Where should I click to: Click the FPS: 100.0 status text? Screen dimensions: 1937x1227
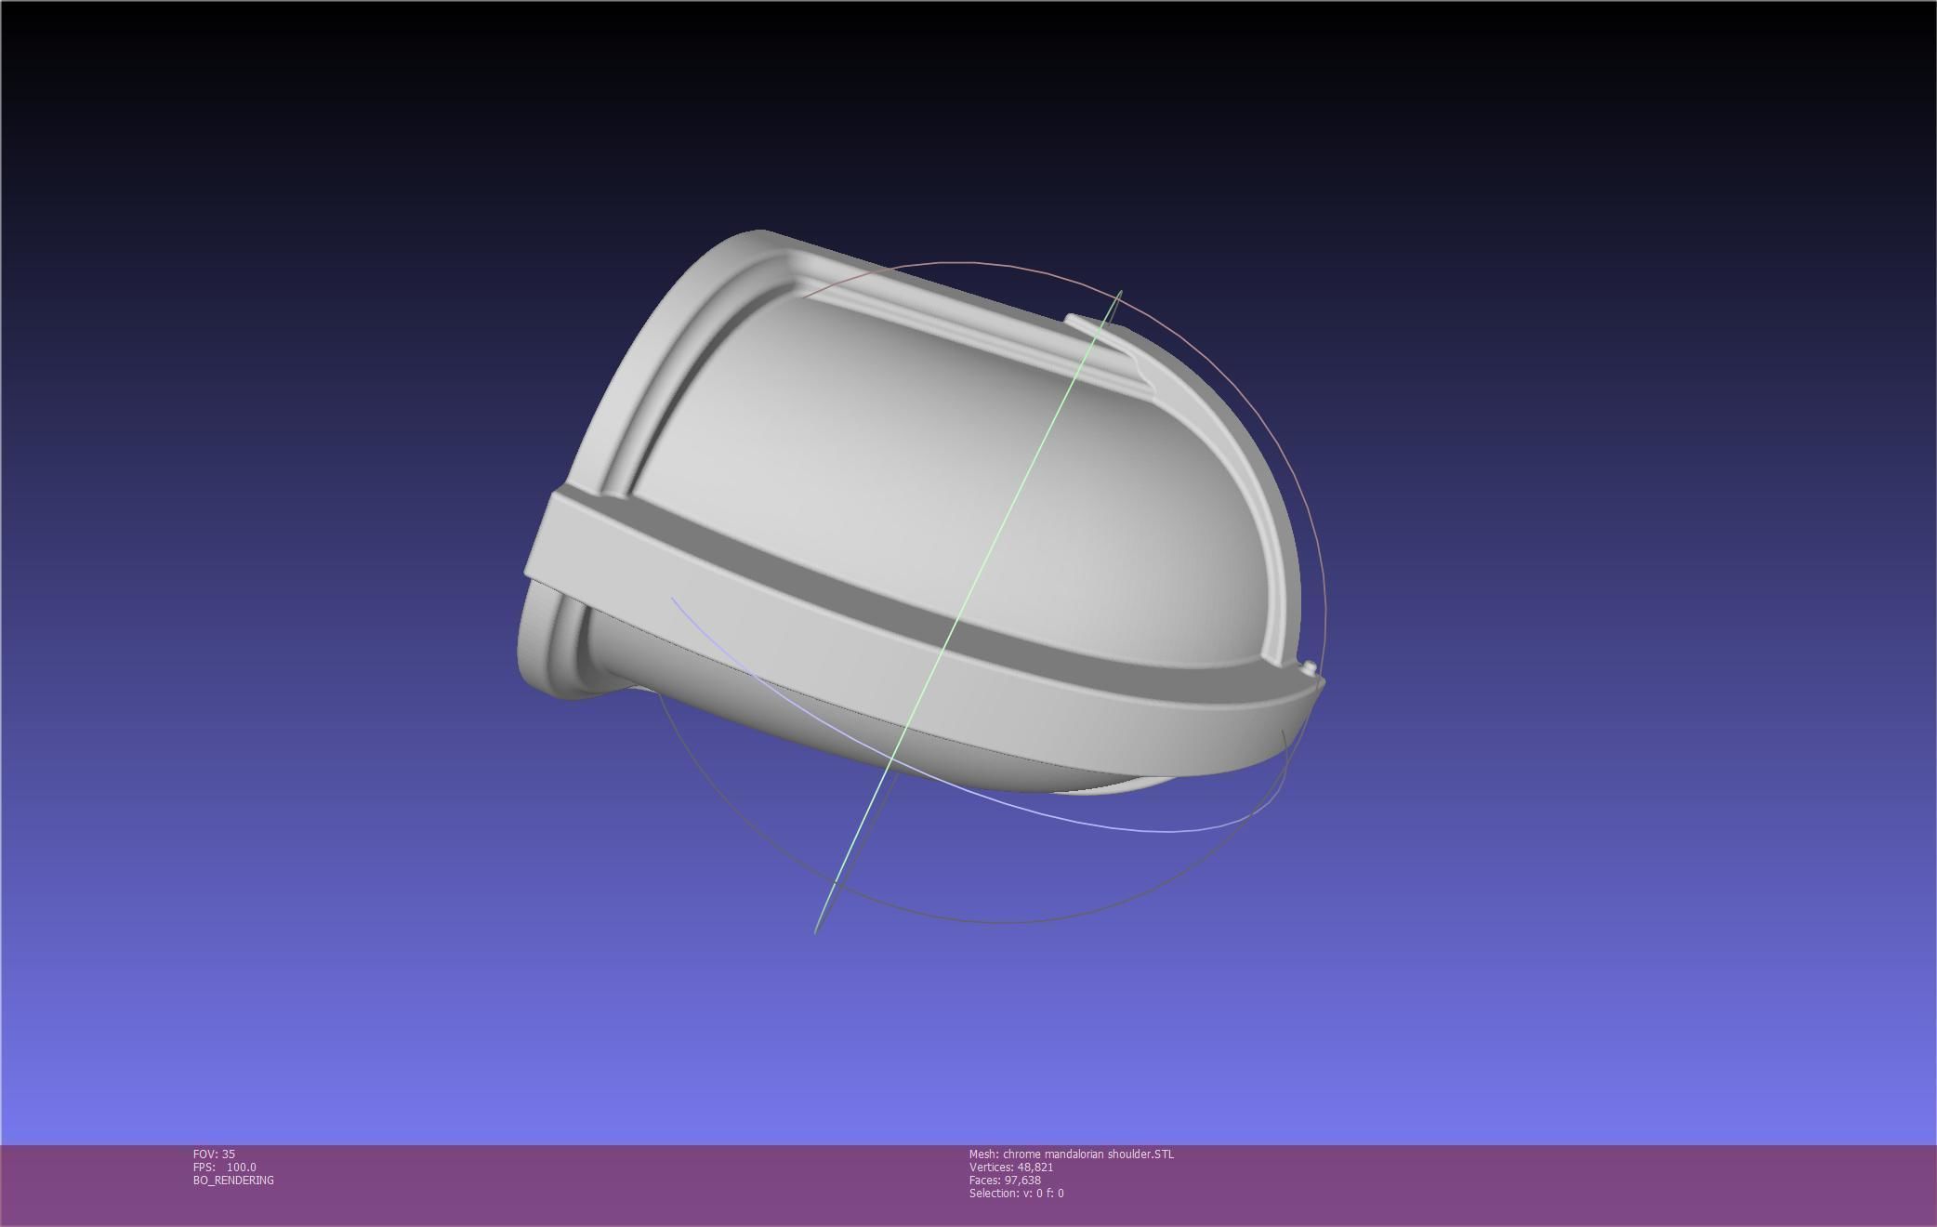[225, 1167]
